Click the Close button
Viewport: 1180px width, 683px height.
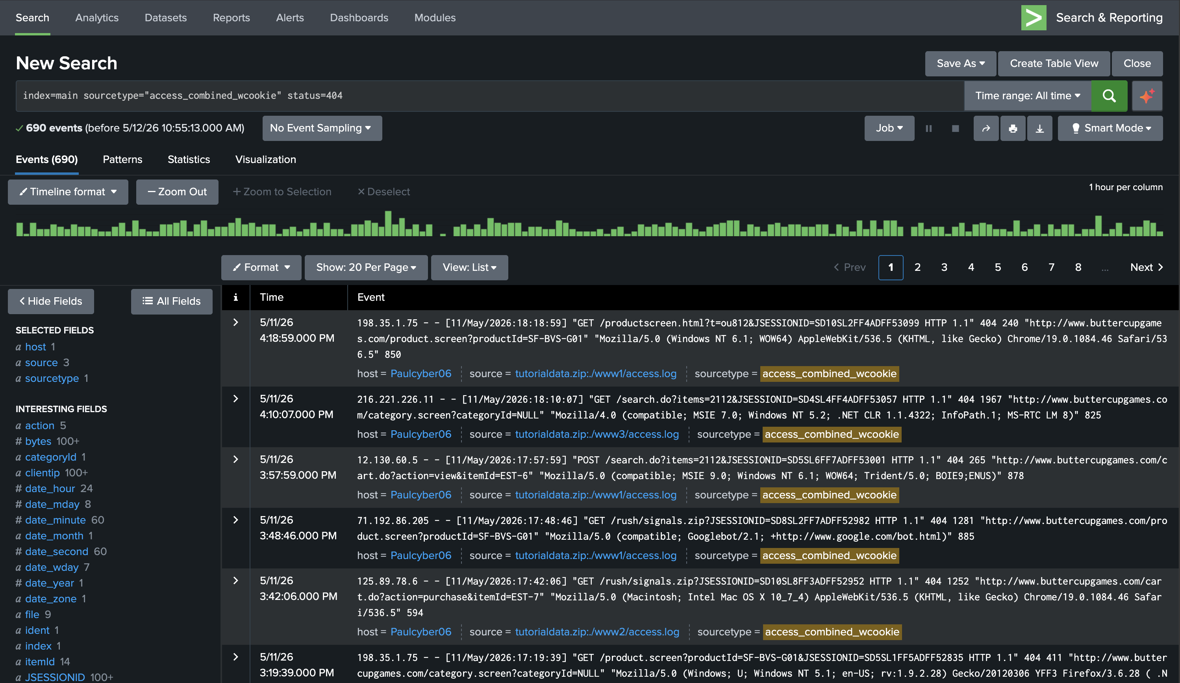pos(1137,64)
